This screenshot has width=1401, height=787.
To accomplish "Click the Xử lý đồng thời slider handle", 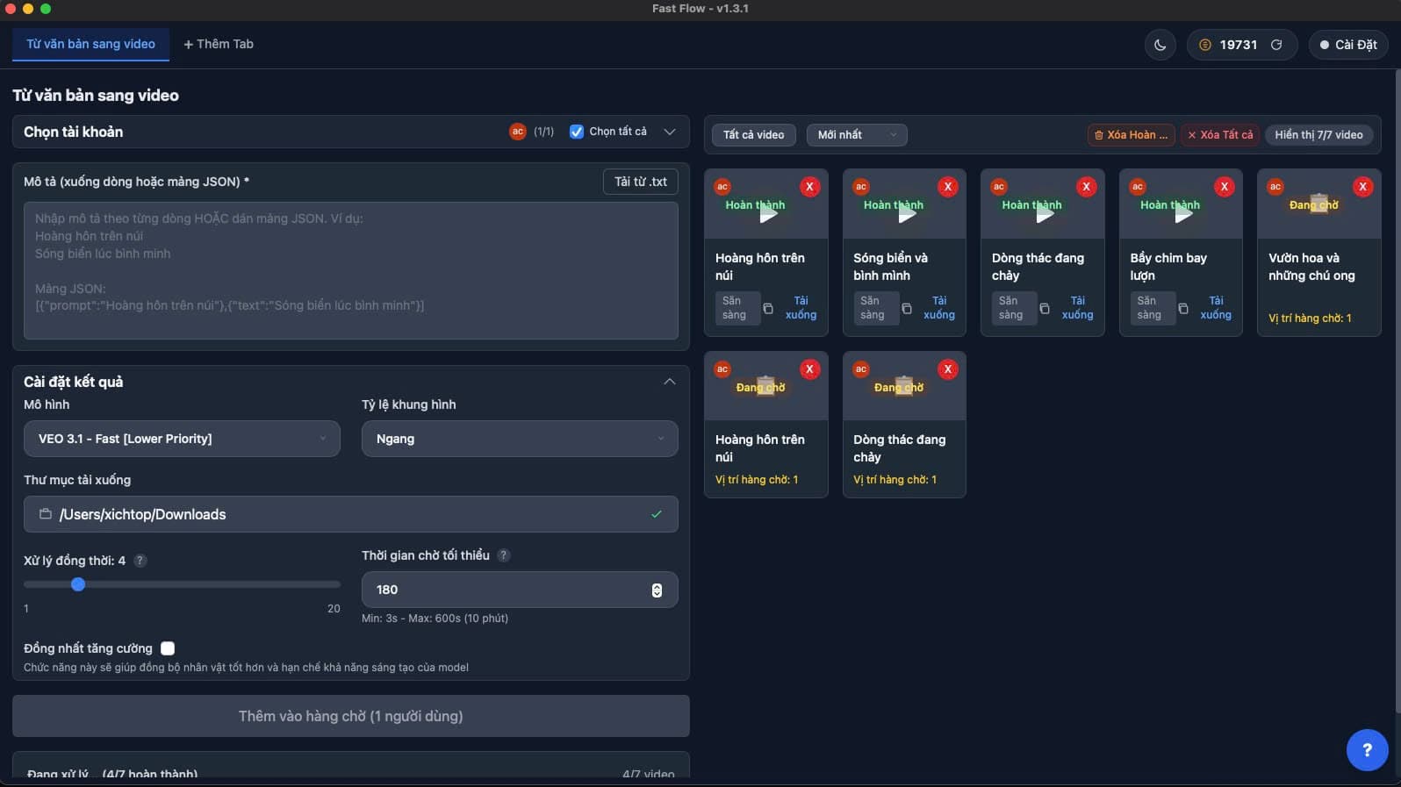I will pyautogui.click(x=78, y=584).
